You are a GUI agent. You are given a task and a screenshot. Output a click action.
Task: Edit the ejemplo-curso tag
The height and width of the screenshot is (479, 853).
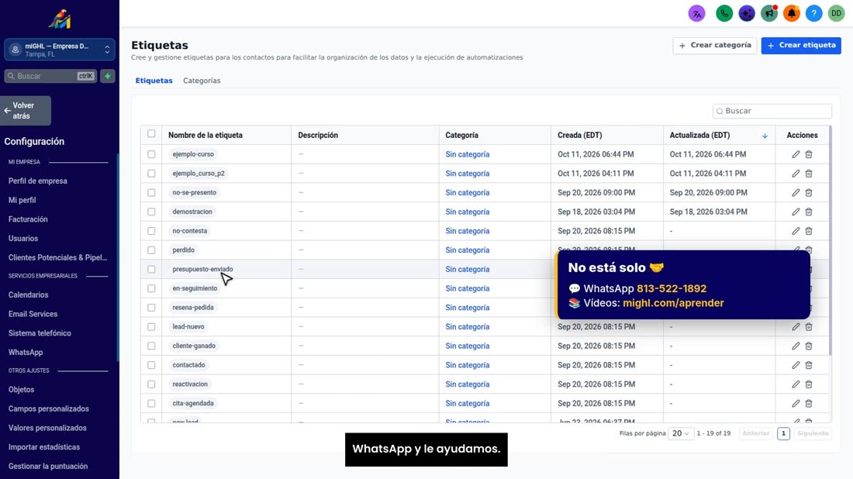coord(796,154)
